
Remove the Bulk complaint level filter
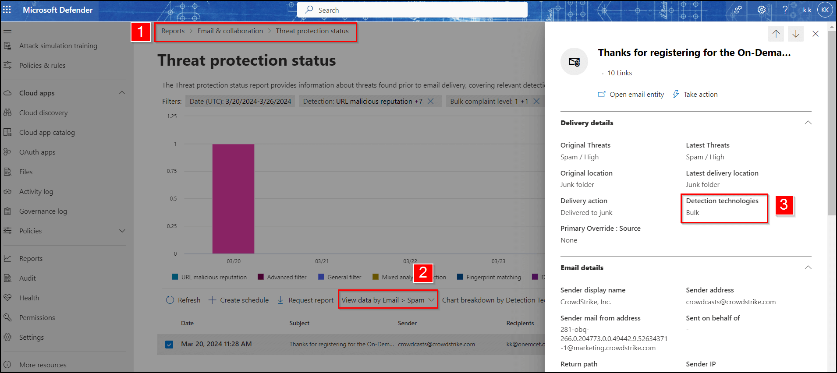click(x=536, y=101)
